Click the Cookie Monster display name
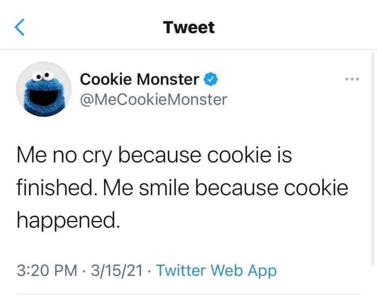Viewport: 377px width, 300px height. (139, 80)
